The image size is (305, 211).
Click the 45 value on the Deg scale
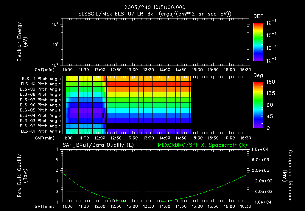[270, 117]
